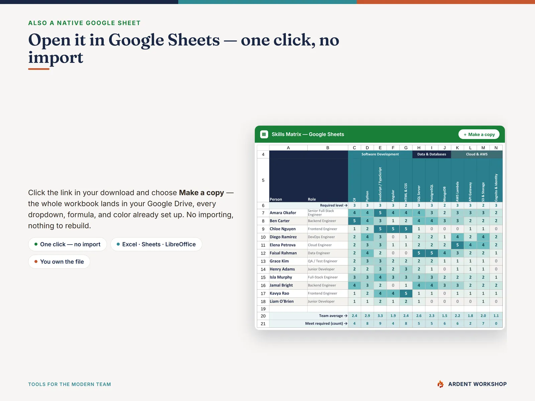Select the Data & Databases group header
This screenshot has height=401, width=535.
click(x=432, y=154)
